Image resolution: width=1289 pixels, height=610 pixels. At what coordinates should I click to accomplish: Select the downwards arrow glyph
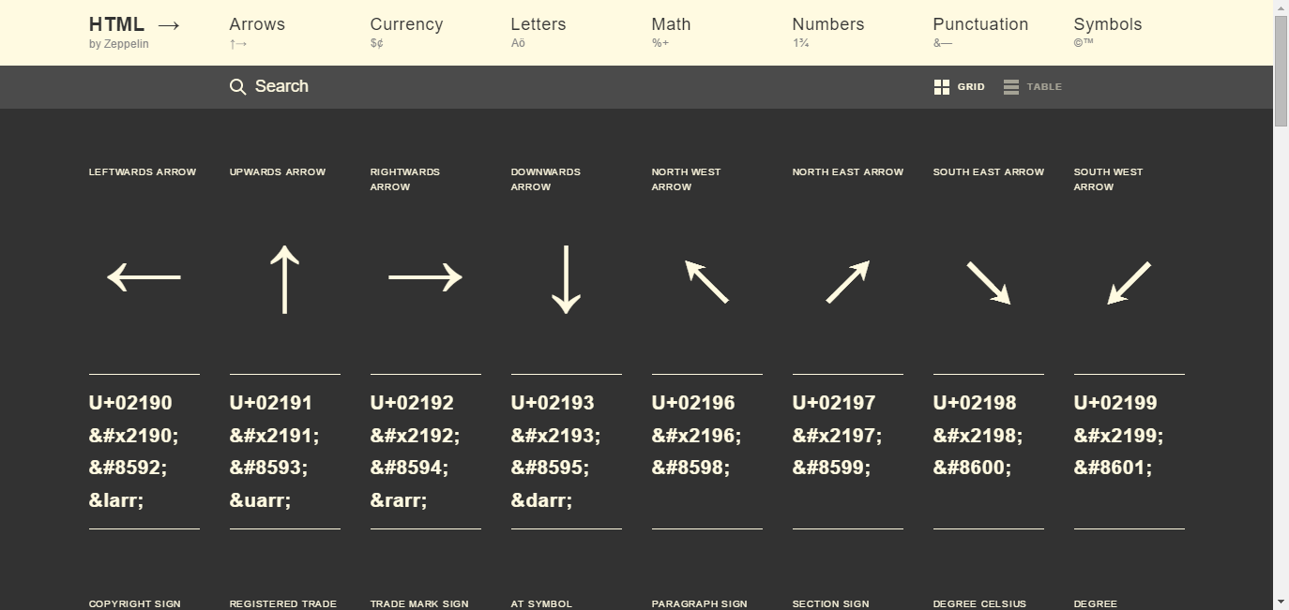coord(566,278)
